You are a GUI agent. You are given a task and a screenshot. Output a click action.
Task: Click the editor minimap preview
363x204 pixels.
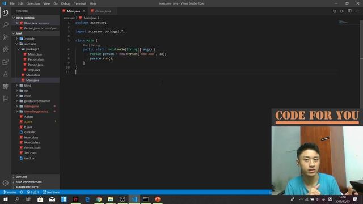pyautogui.click(x=343, y=22)
